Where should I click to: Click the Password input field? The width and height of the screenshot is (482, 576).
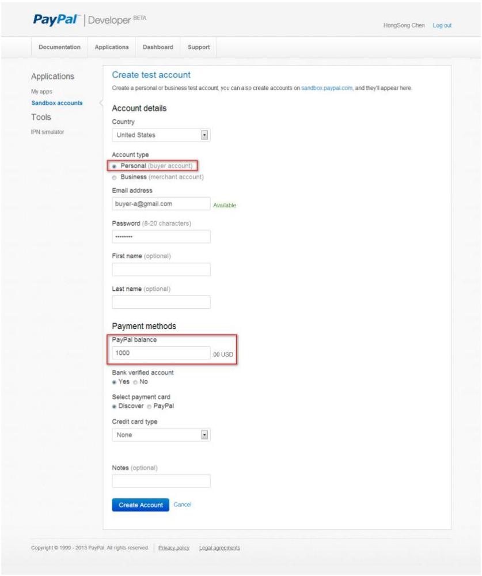[161, 237]
